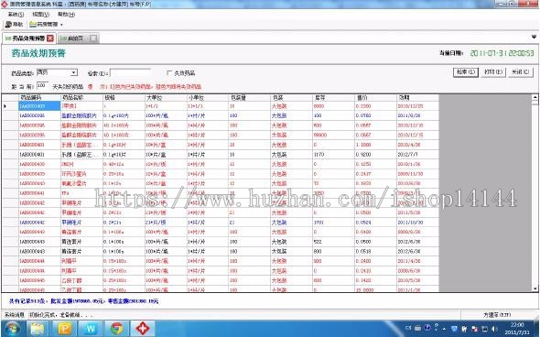Screen dimensions: 540x337
Task: Click the 药品名称 column header
Action: [x=81, y=98]
